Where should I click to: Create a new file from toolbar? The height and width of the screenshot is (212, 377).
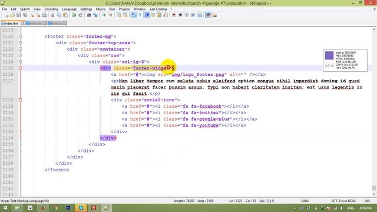[x=6, y=15]
